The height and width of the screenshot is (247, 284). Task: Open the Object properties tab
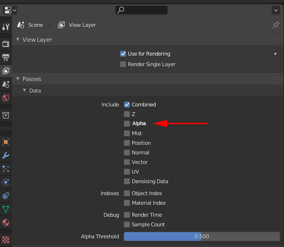click(6, 142)
